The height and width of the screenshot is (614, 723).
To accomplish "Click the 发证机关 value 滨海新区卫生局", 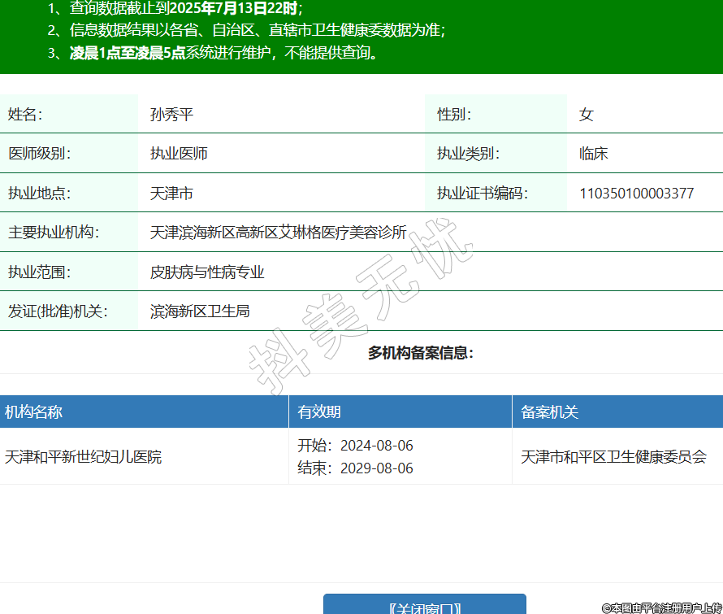I will click(x=200, y=311).
